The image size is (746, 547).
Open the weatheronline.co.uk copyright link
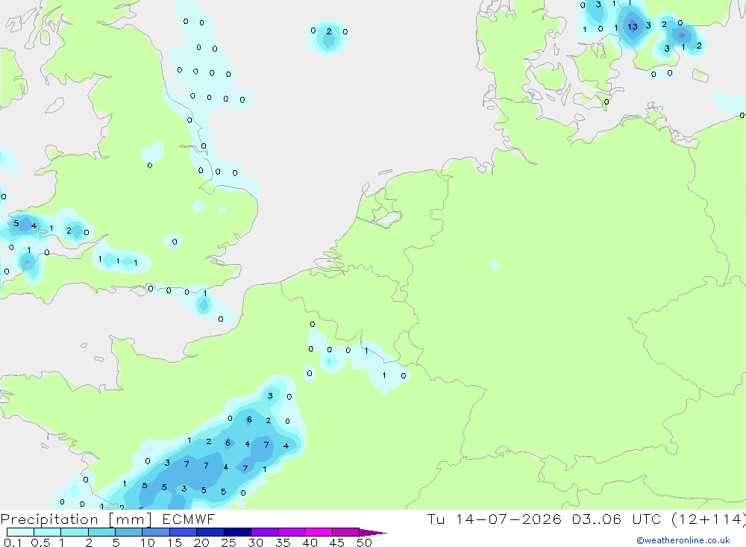click(683, 540)
